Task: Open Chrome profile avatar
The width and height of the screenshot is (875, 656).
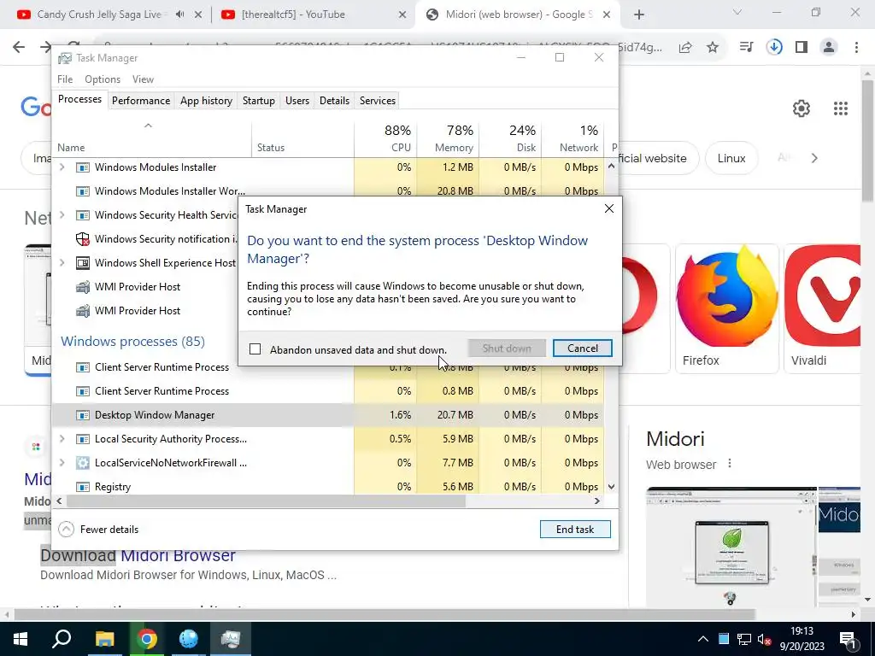Action: coord(829,48)
